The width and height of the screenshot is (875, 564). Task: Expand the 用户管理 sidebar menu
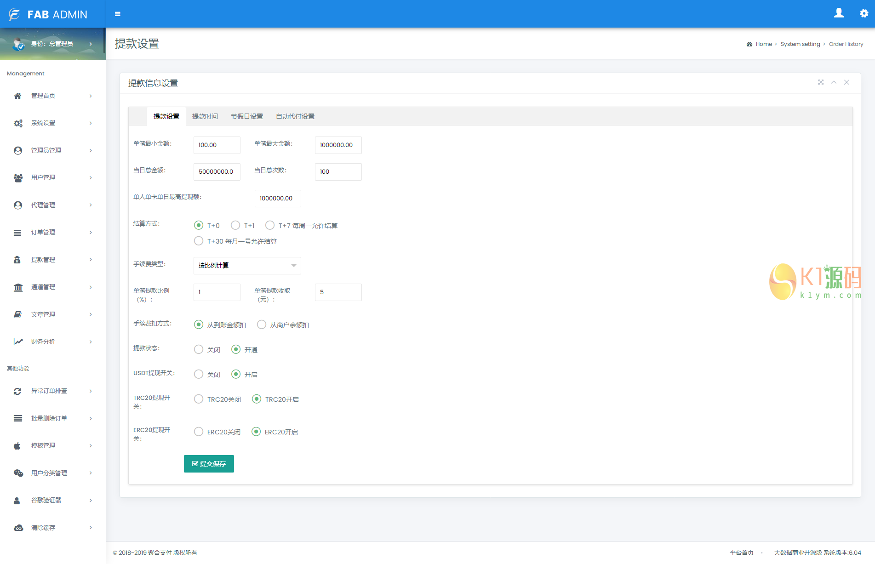[x=53, y=178]
